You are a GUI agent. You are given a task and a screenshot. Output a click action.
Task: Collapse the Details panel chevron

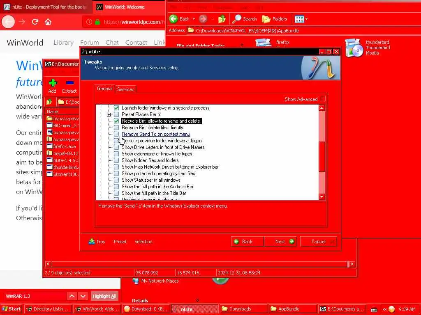[198, 300]
